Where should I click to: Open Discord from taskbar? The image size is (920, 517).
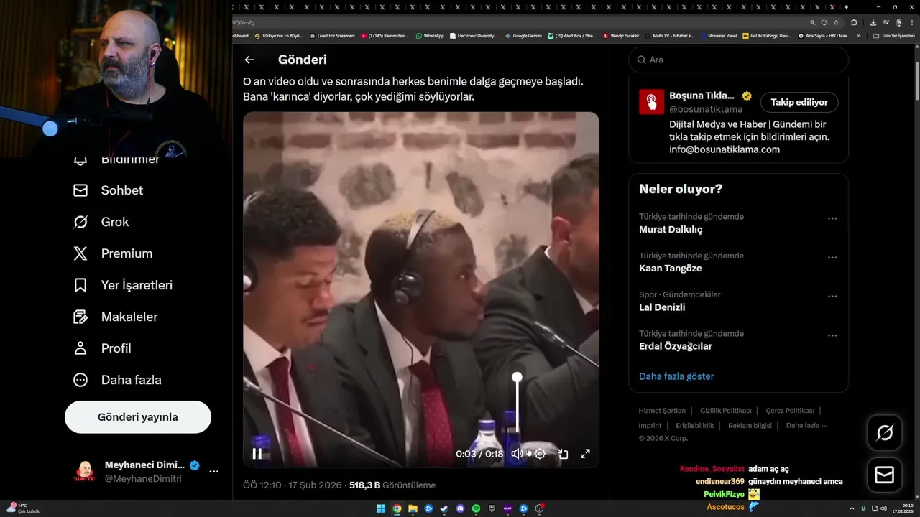tap(460, 509)
